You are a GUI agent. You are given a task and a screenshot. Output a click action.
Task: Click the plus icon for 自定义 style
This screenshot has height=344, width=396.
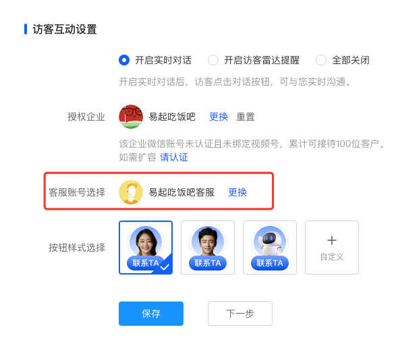click(x=332, y=240)
